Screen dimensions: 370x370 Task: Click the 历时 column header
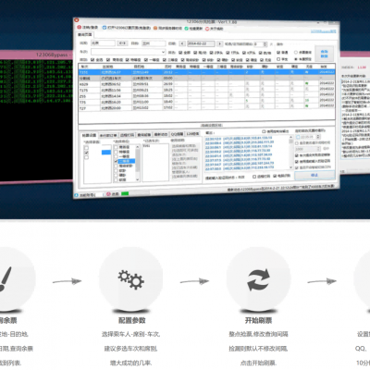pyautogui.click(x=168, y=67)
